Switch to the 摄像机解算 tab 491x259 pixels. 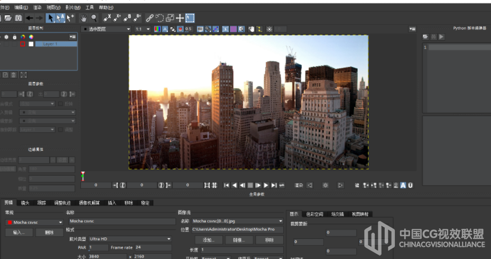click(89, 203)
